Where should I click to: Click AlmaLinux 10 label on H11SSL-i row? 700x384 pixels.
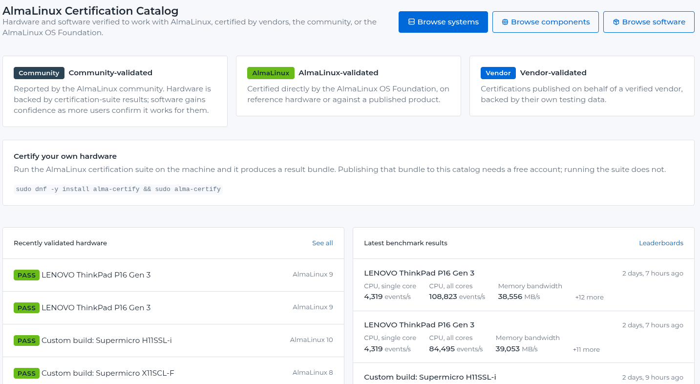[x=311, y=340]
